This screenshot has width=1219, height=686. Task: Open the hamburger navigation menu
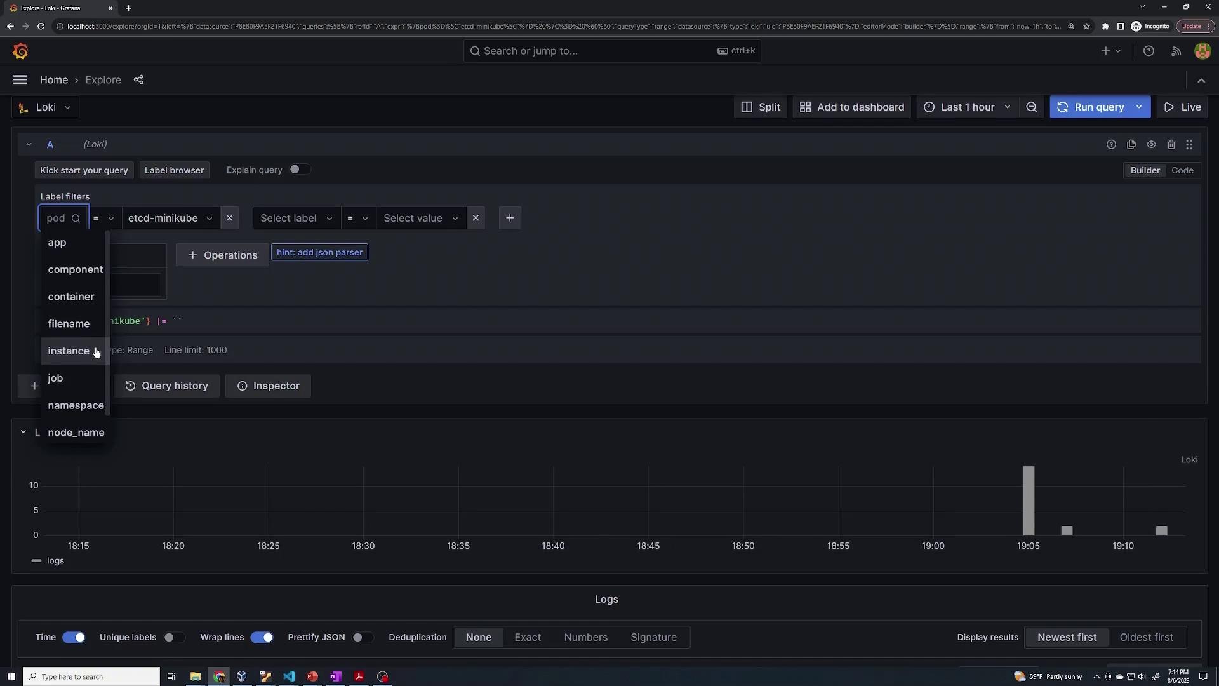tap(20, 80)
